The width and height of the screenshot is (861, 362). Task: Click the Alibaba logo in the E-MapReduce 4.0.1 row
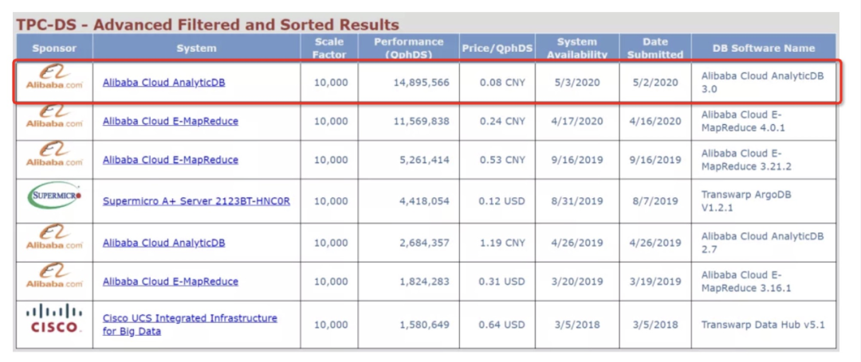(x=54, y=117)
